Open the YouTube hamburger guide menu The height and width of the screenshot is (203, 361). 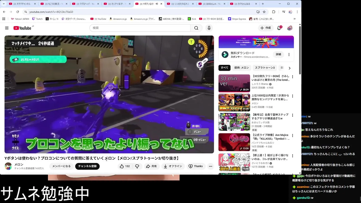click(7, 28)
